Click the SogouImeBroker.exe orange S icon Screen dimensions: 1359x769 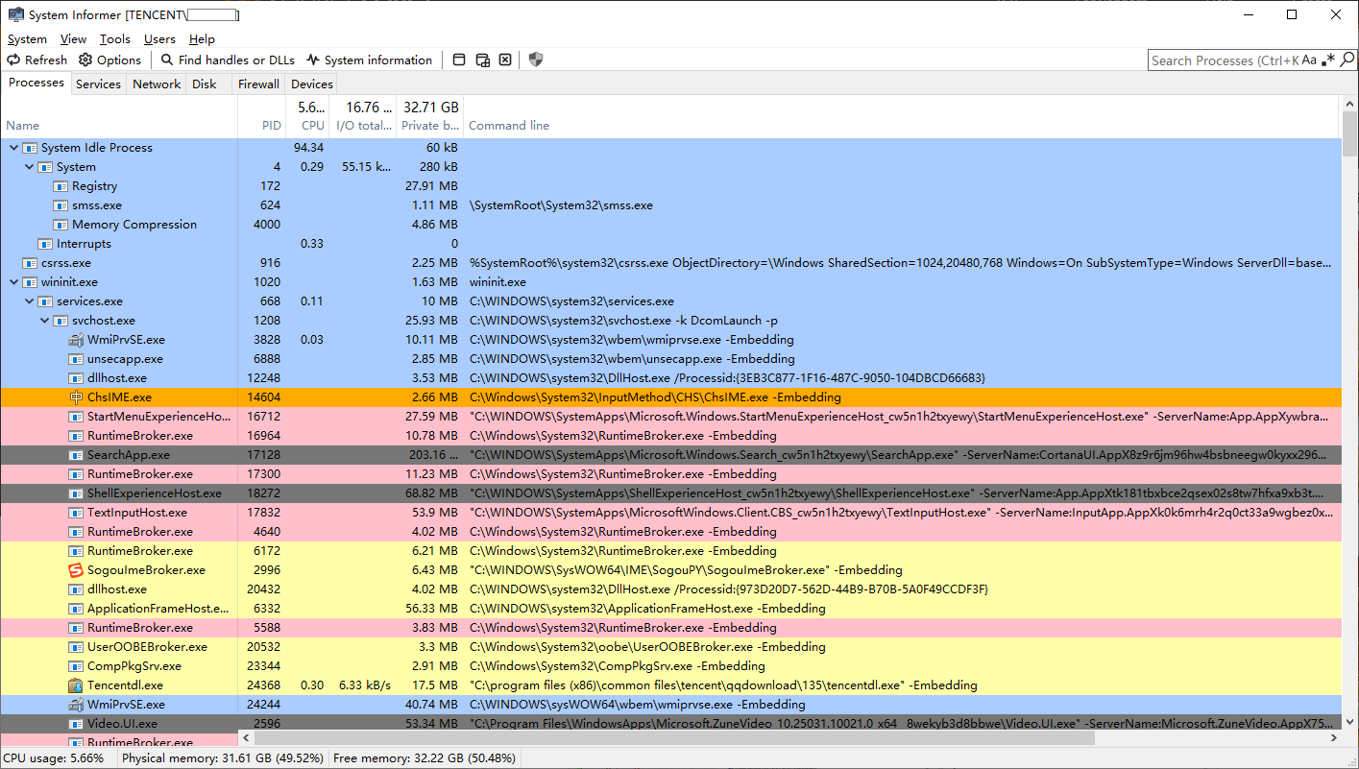coord(76,570)
